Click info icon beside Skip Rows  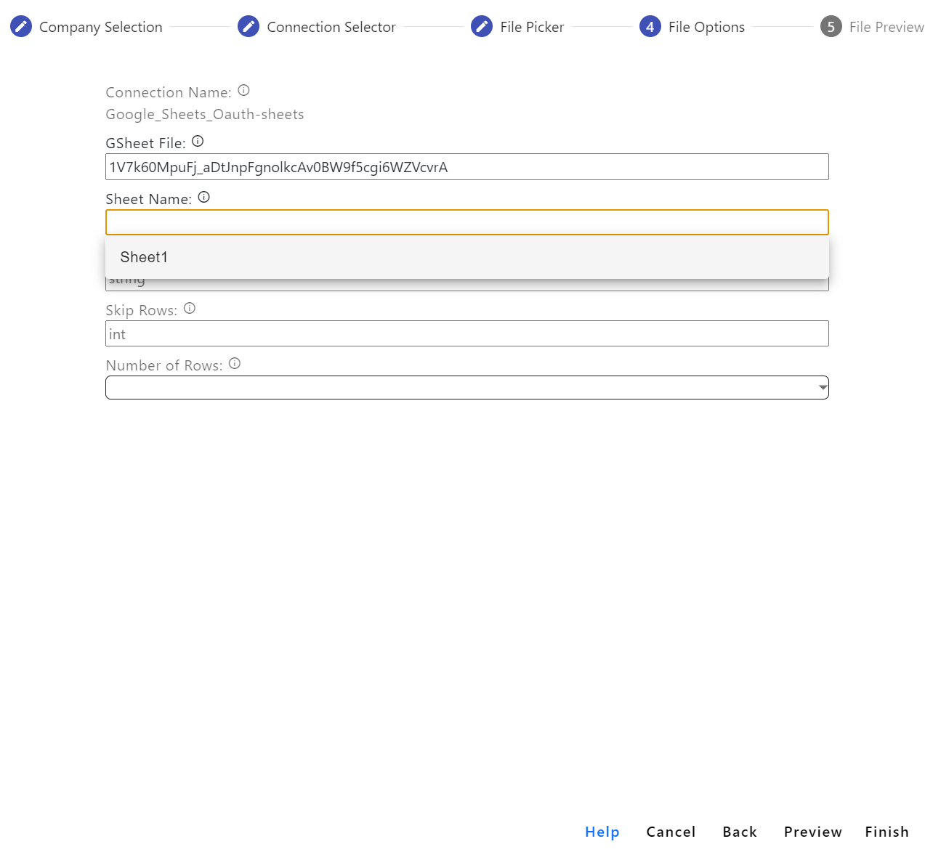pyautogui.click(x=190, y=309)
